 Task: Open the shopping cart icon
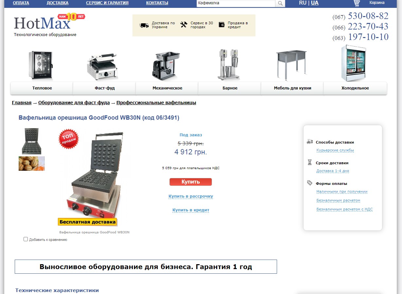point(357,3)
